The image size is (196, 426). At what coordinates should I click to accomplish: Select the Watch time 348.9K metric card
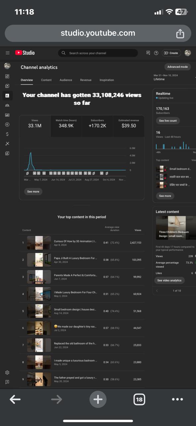(66, 126)
